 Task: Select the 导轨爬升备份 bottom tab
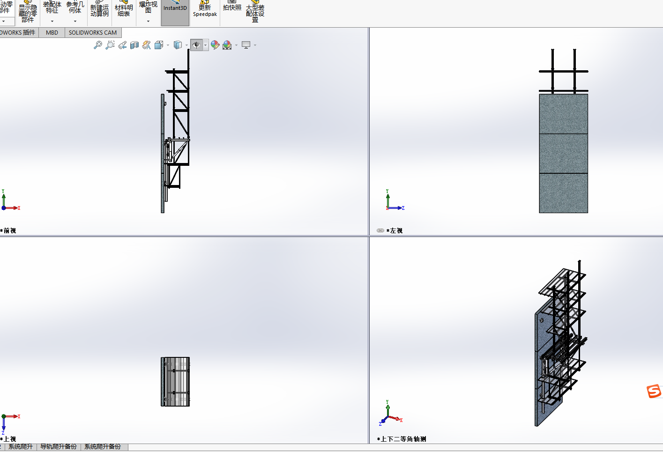59,447
